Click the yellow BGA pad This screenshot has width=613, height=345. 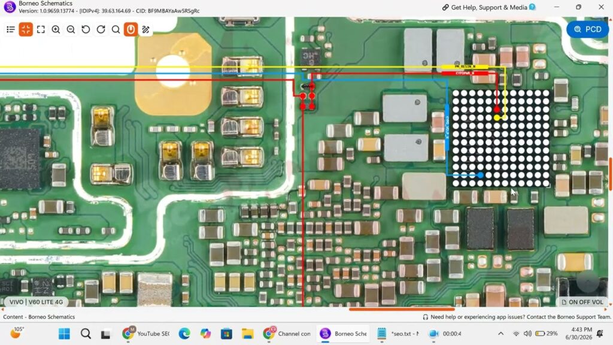496,117
